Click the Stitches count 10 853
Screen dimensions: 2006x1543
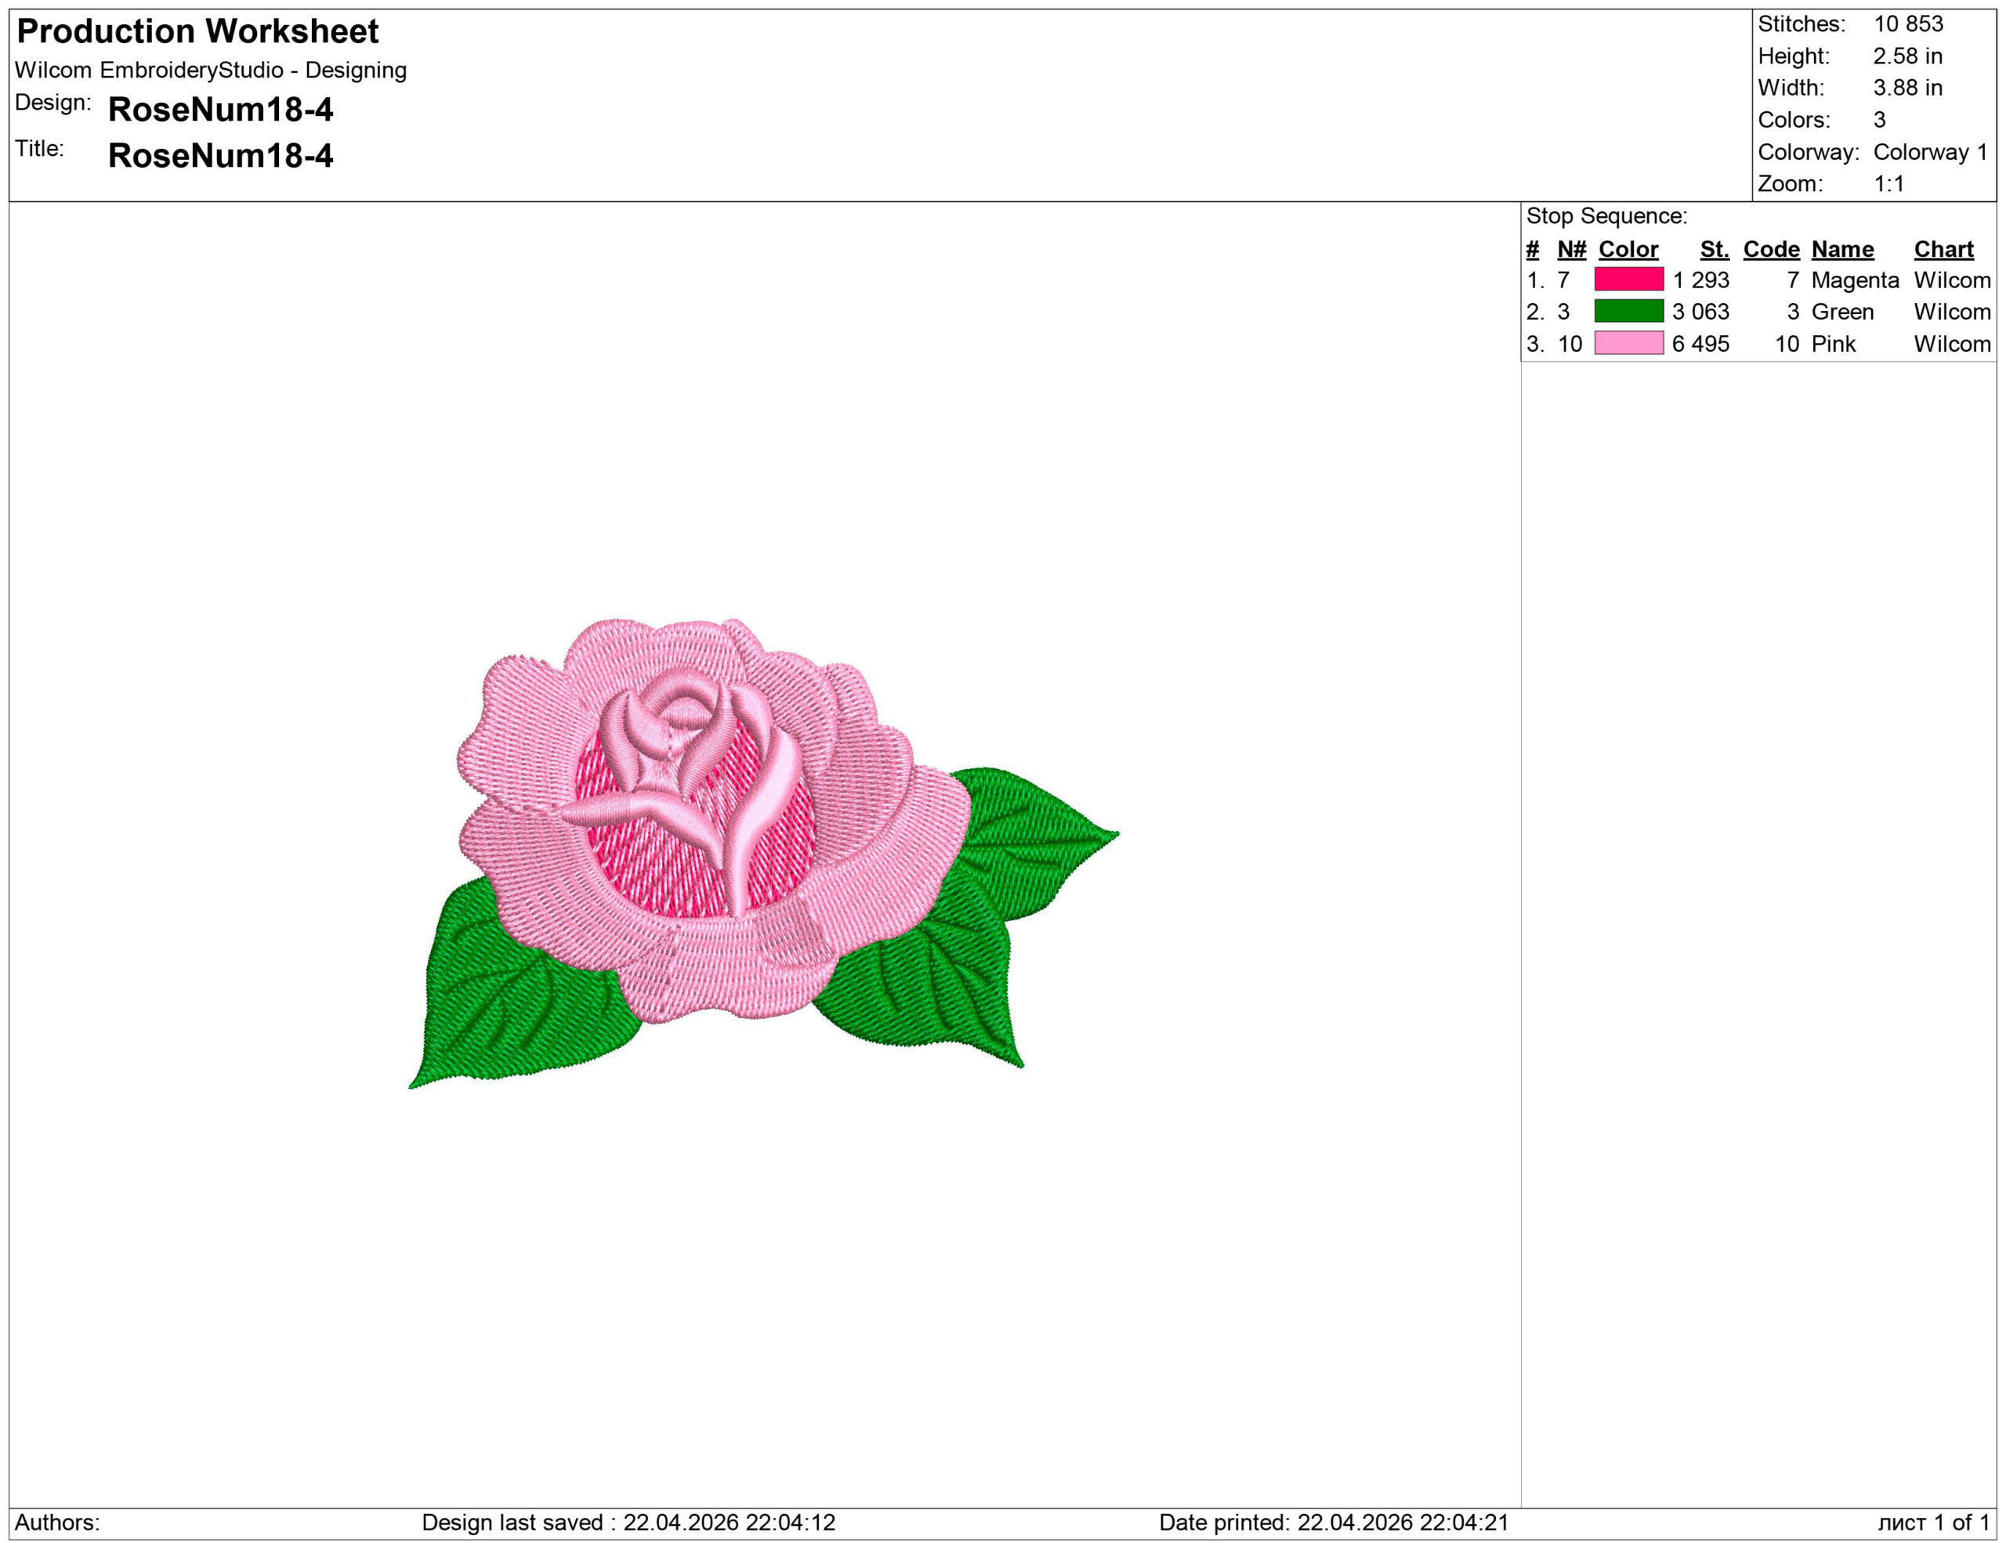pos(1908,23)
